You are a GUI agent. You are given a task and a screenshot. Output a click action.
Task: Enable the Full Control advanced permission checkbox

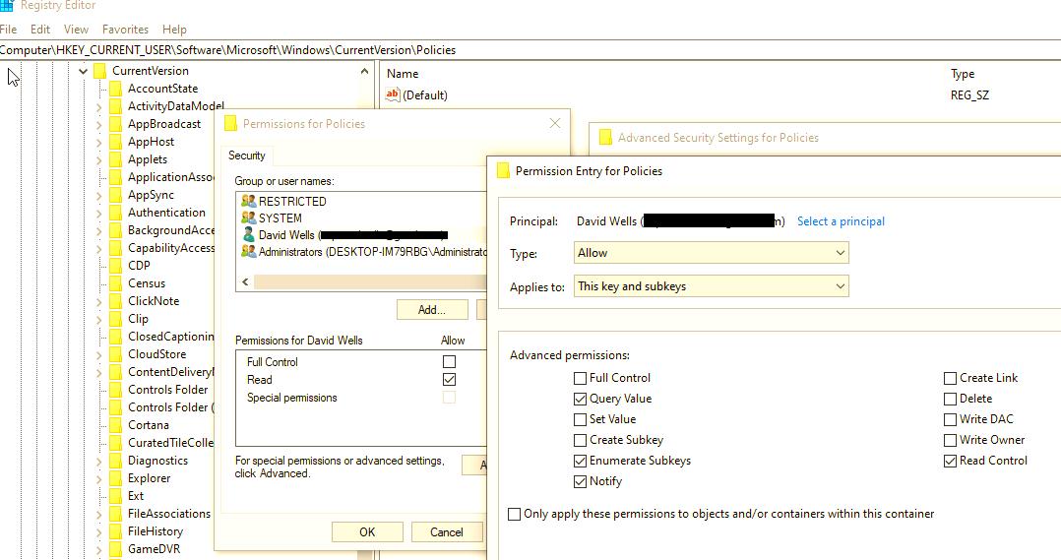[580, 378]
